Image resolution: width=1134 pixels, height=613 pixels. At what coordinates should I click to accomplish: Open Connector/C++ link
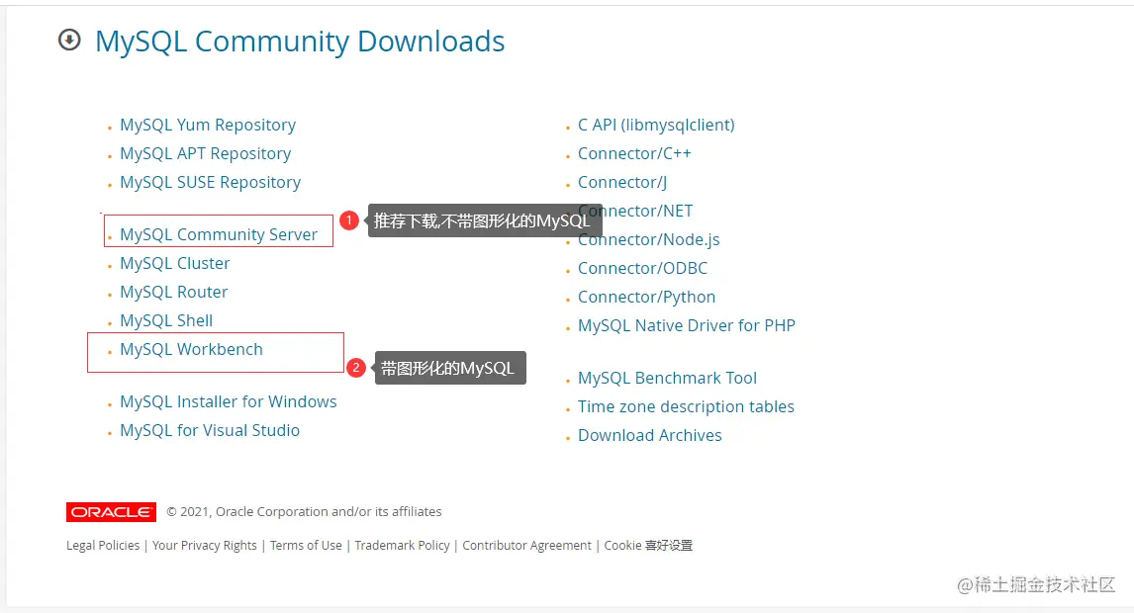pos(634,154)
